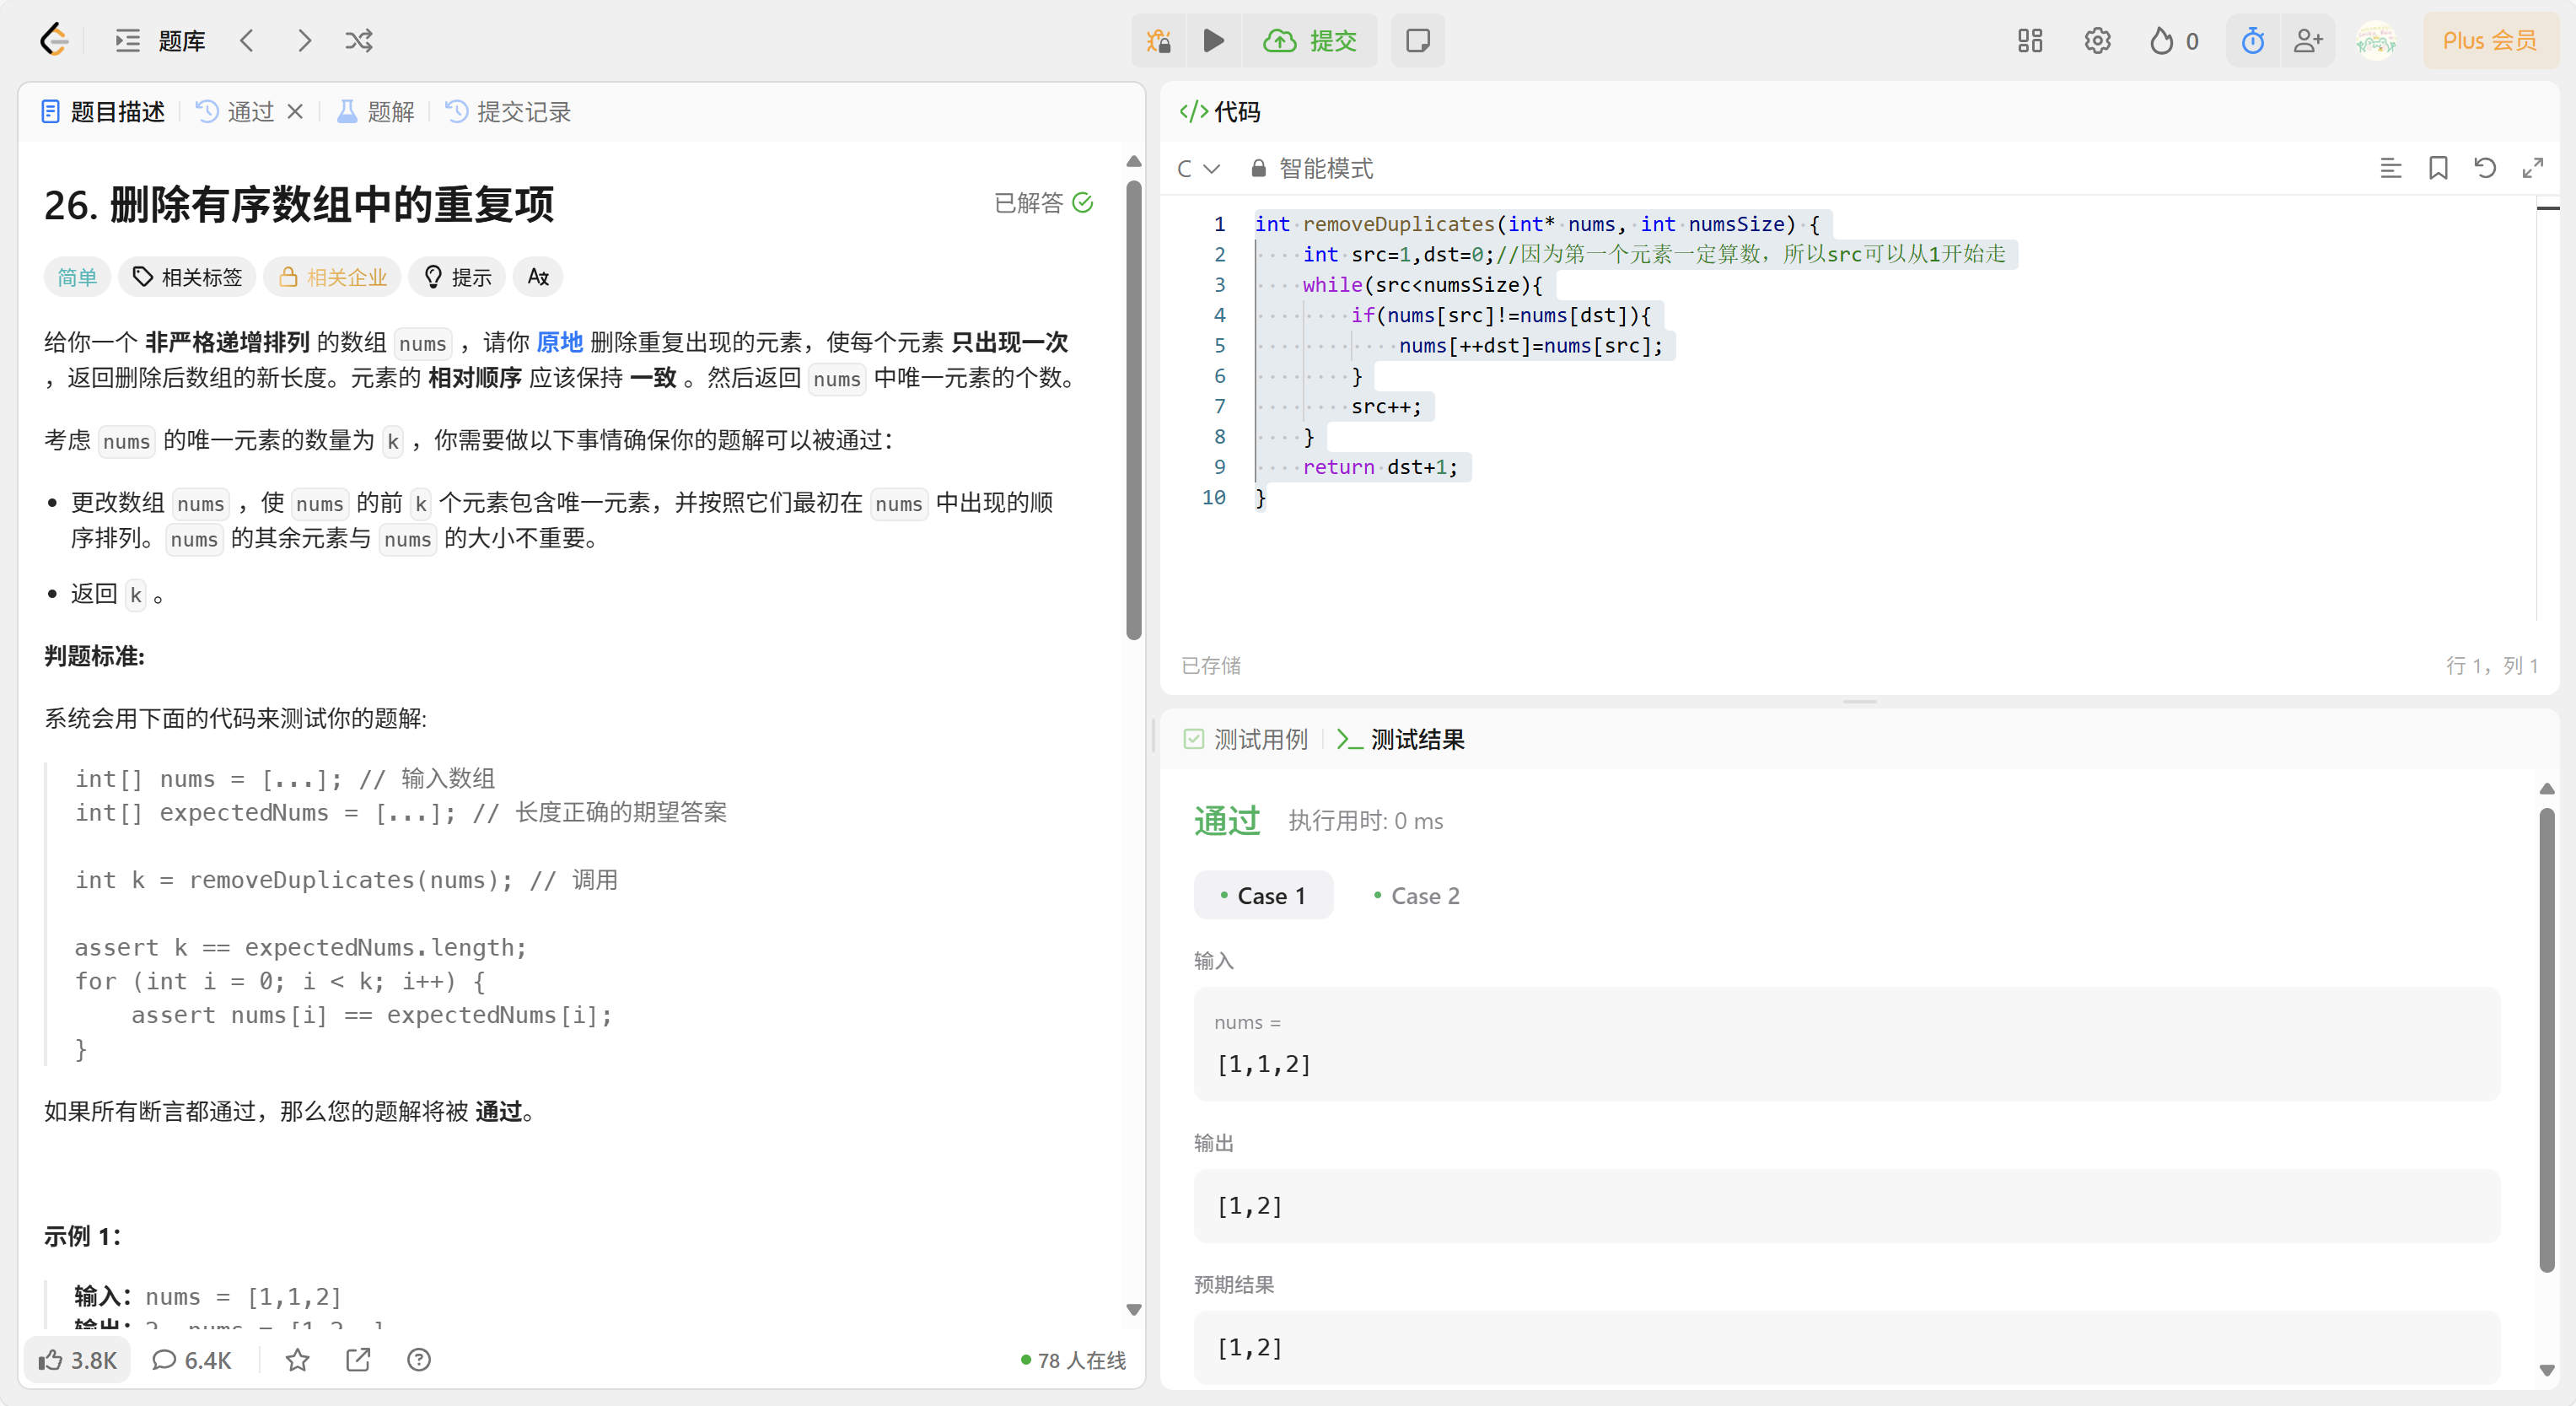The width and height of the screenshot is (2576, 1406).
Task: Click test result scroll down arrow
Action: coord(2546,1370)
